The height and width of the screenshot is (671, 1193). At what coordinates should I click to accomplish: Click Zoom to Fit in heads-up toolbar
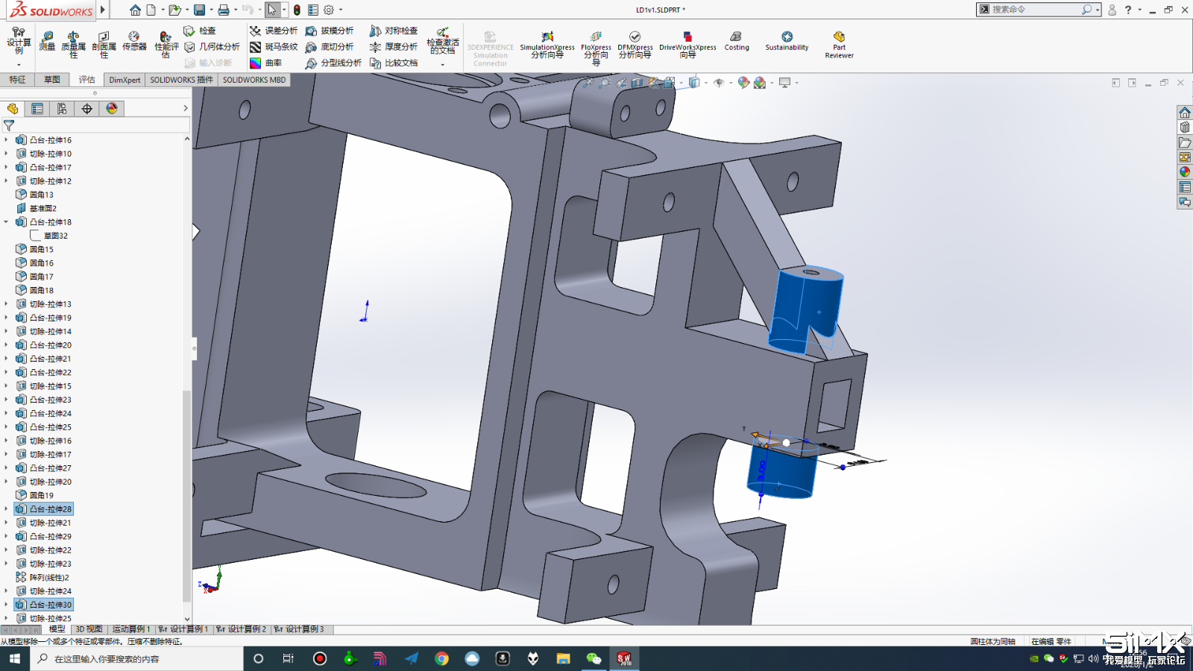click(x=588, y=83)
